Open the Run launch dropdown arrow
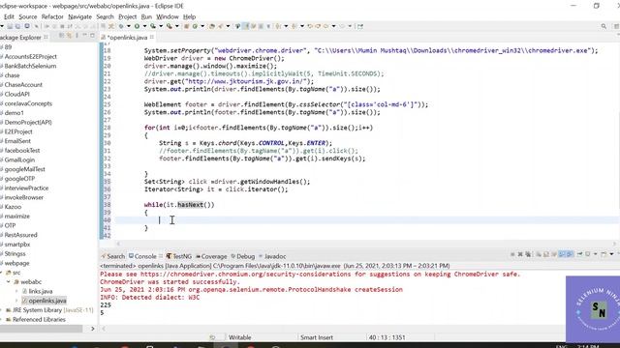Screen dimensions: 620x348 144,26
